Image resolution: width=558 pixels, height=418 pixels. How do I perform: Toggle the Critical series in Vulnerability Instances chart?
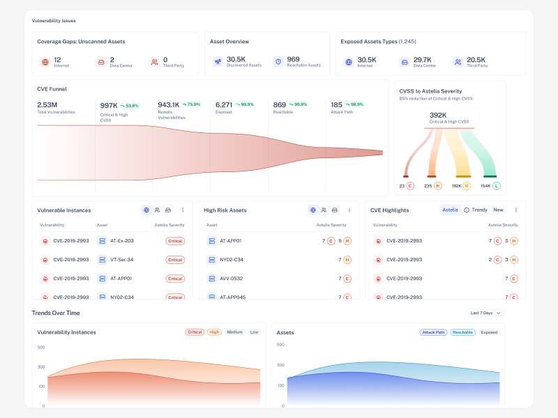(195, 332)
